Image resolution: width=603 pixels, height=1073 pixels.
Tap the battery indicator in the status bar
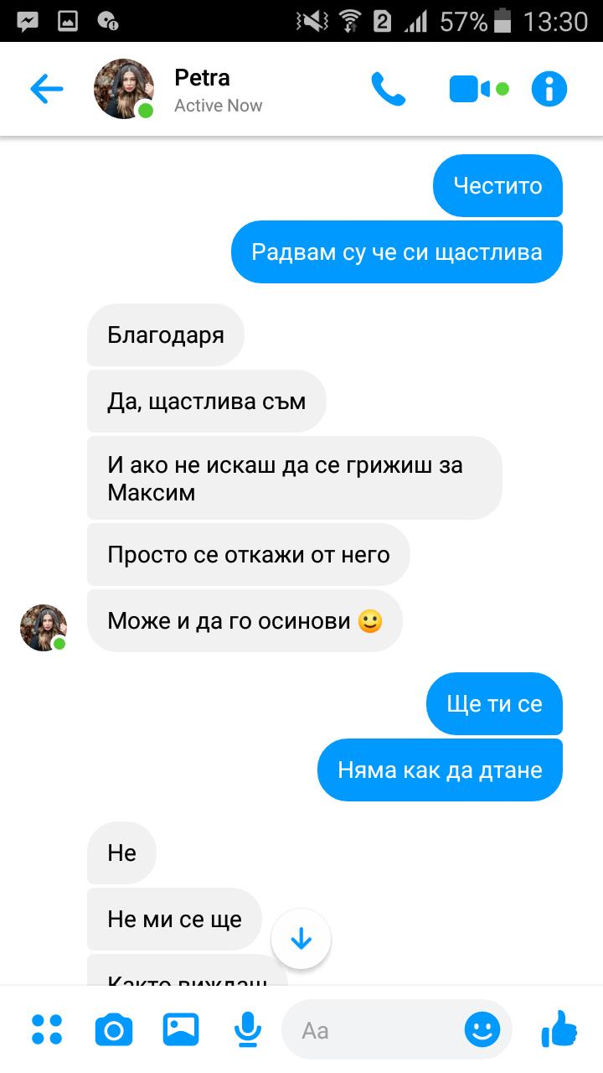(502, 21)
